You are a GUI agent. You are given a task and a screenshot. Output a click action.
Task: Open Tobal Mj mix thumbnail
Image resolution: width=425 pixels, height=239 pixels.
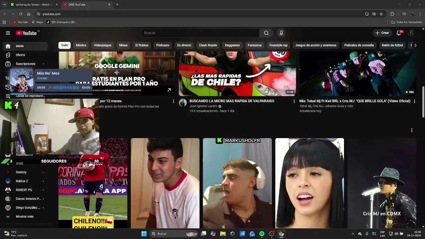358,74
